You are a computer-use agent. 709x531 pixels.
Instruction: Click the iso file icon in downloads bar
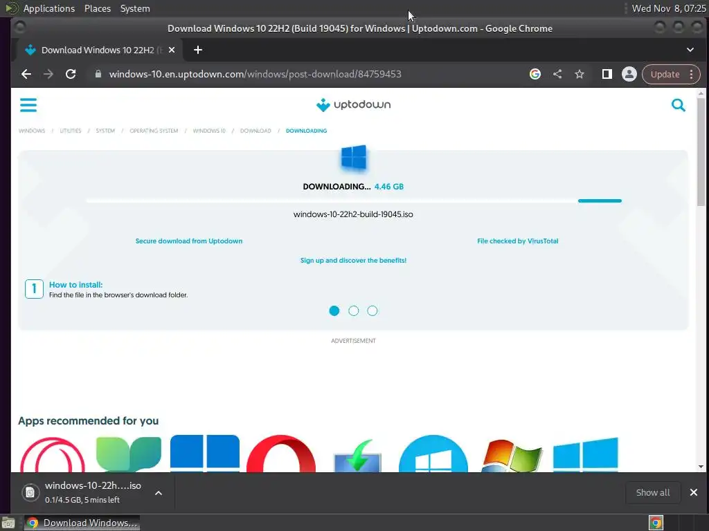[x=30, y=492]
